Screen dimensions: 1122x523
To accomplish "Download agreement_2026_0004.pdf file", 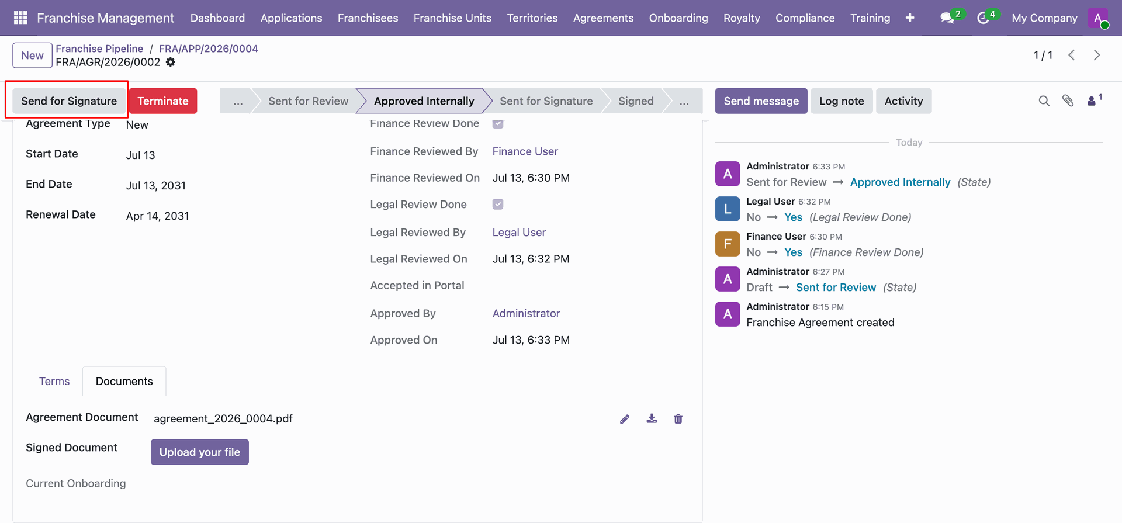I will (x=652, y=419).
